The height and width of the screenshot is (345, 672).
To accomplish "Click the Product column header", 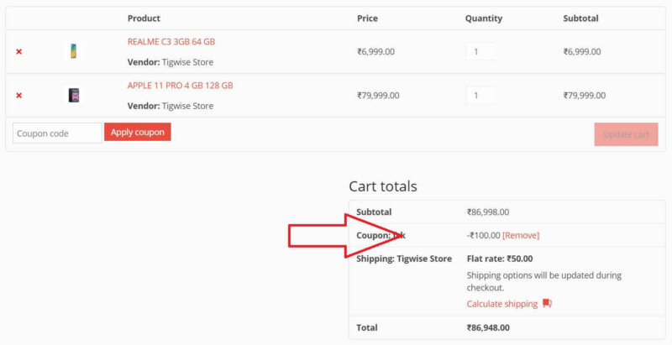I will [144, 18].
